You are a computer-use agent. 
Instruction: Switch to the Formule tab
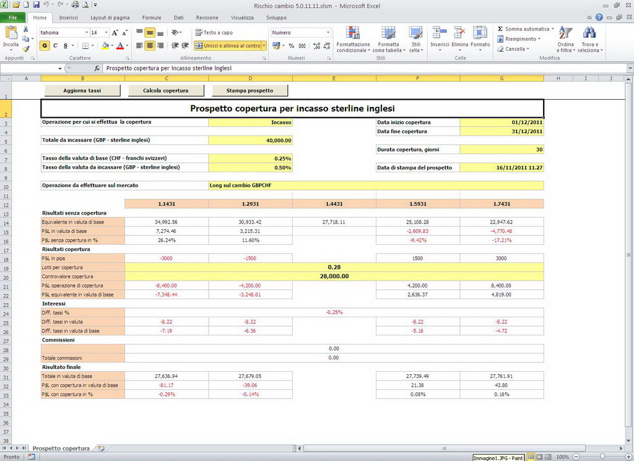(152, 17)
